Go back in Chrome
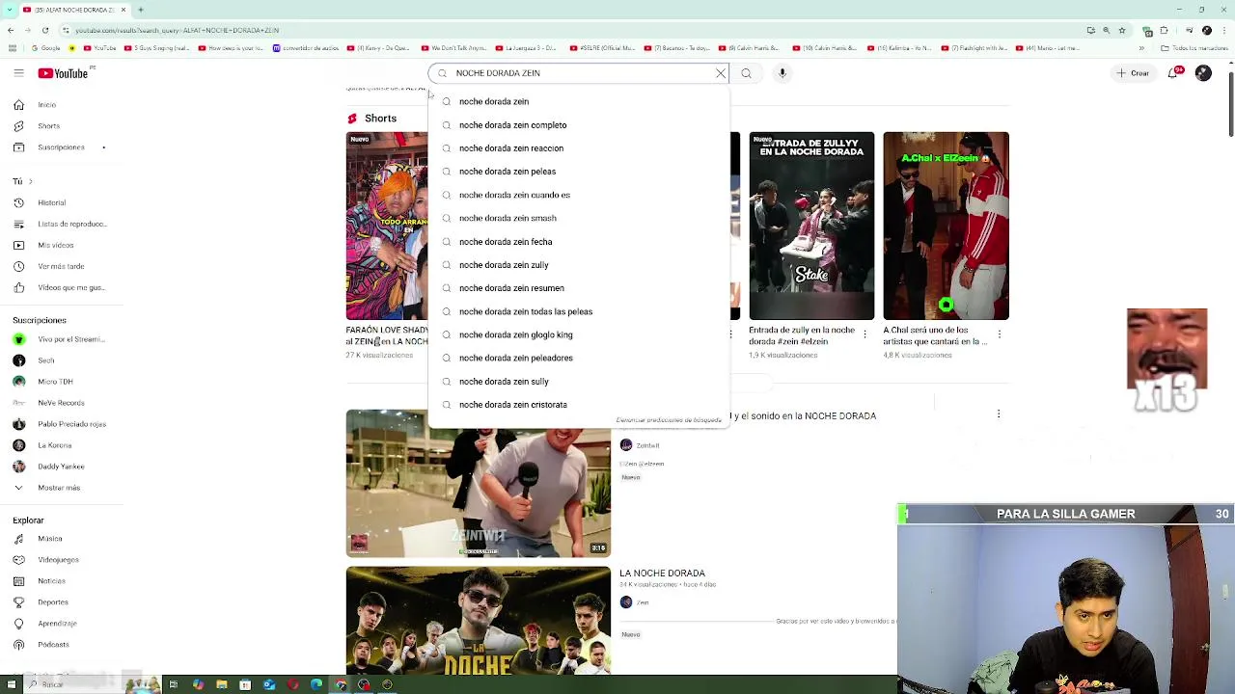The image size is (1235, 694). pos(12,30)
